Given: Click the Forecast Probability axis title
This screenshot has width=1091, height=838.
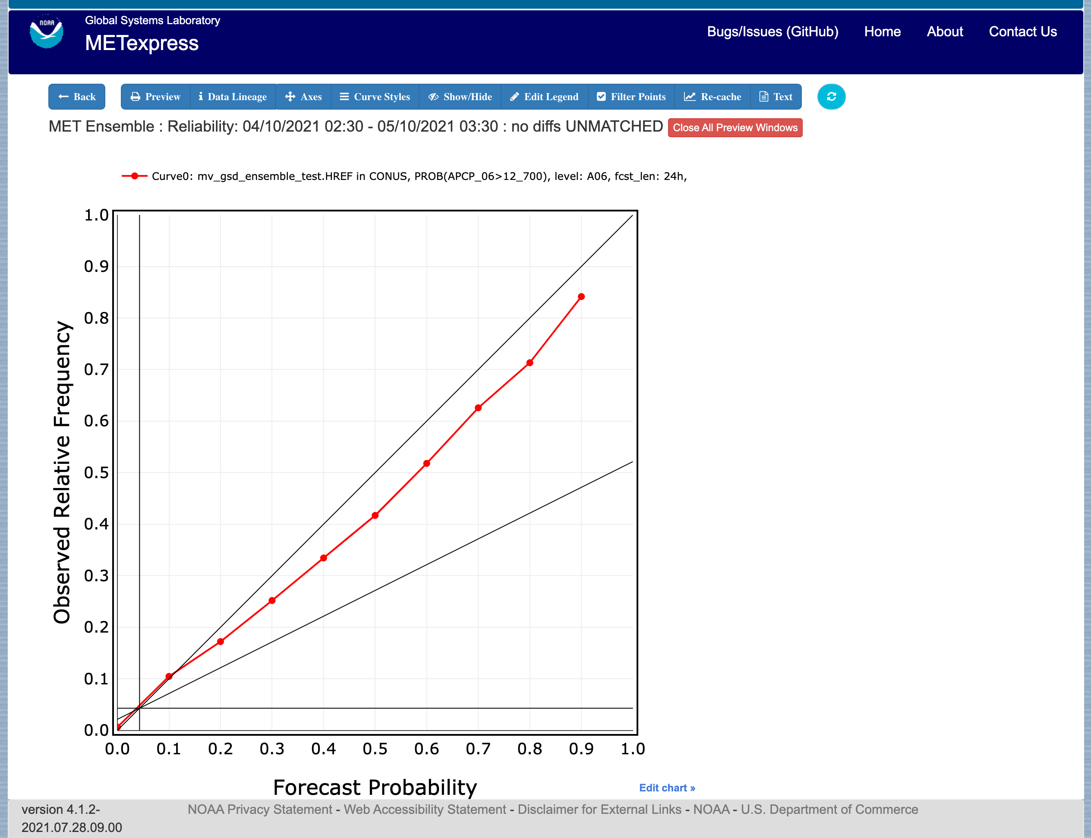Looking at the screenshot, I should click(375, 788).
